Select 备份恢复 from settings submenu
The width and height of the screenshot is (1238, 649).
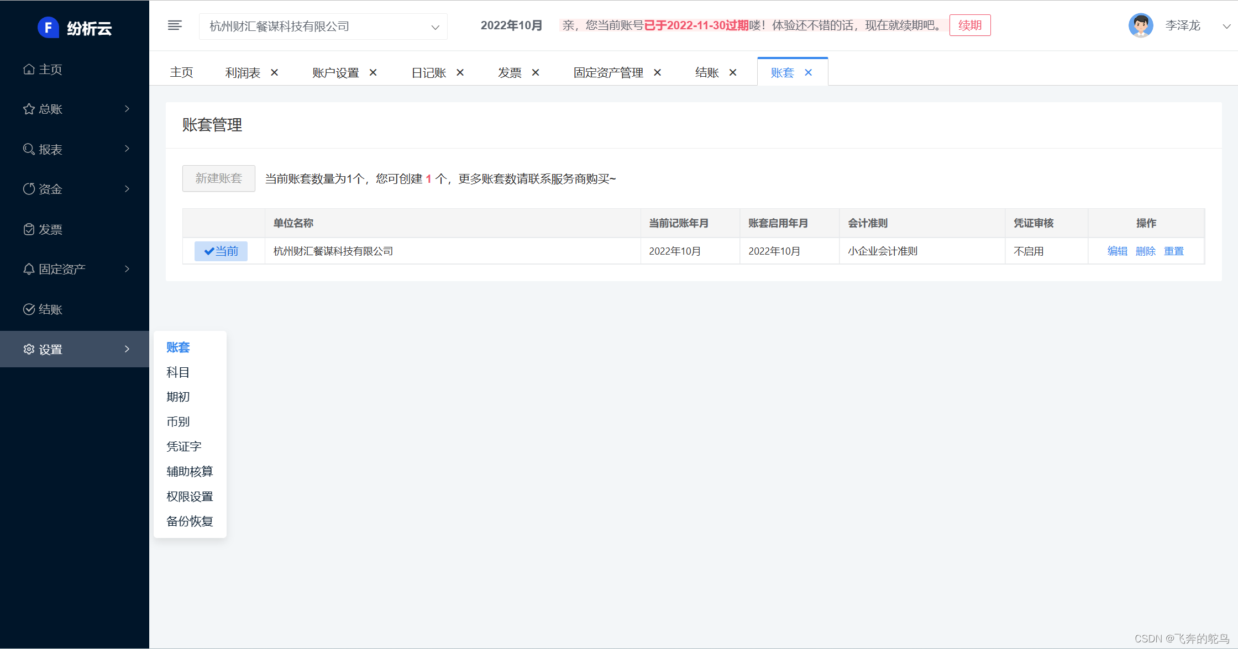click(x=190, y=521)
